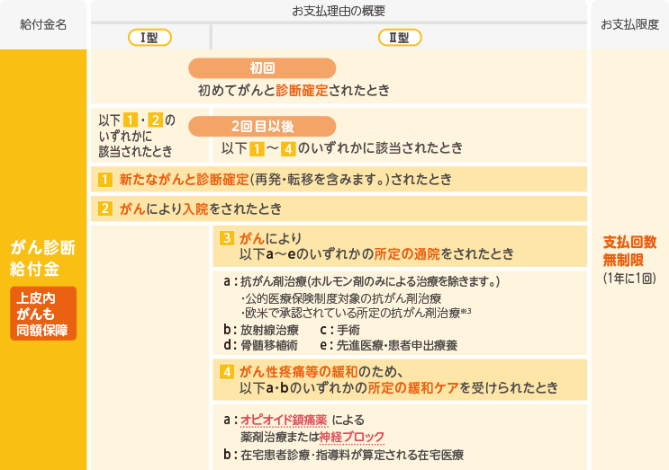The image size is (669, 470).
Task: Click the がん診断給付金 benefit name
Action: pyautogui.click(x=43, y=257)
